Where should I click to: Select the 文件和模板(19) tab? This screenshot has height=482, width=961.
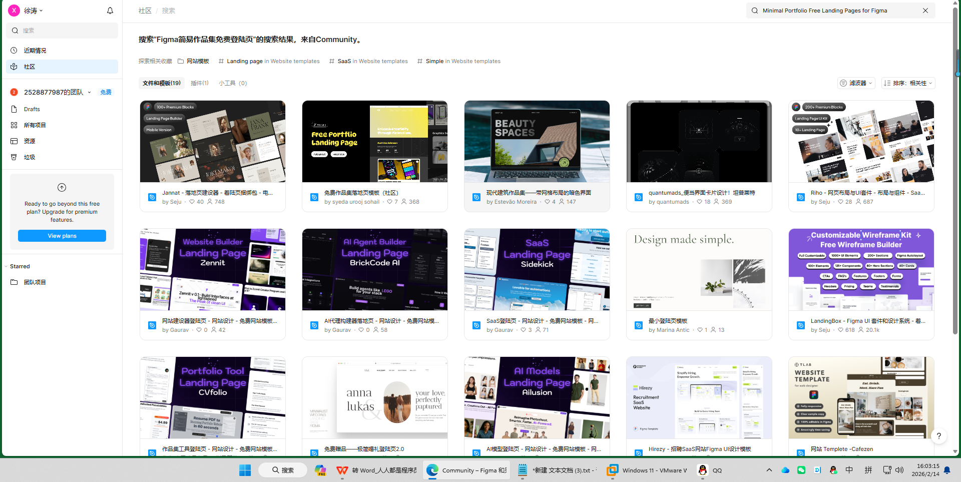[162, 83]
